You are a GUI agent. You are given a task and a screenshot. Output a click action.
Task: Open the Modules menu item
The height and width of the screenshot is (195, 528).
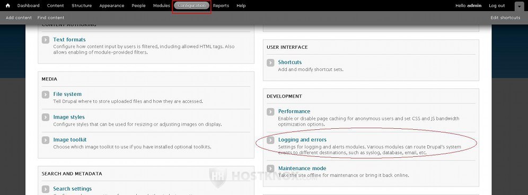click(161, 5)
